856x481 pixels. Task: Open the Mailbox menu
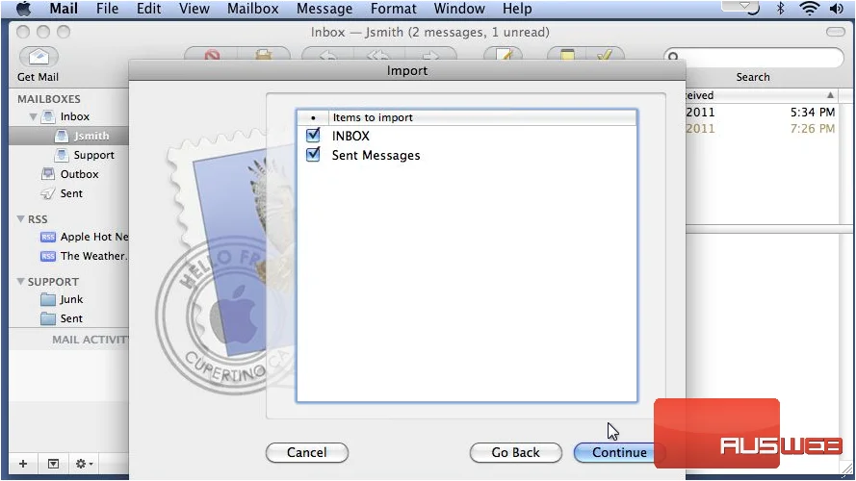click(x=253, y=9)
